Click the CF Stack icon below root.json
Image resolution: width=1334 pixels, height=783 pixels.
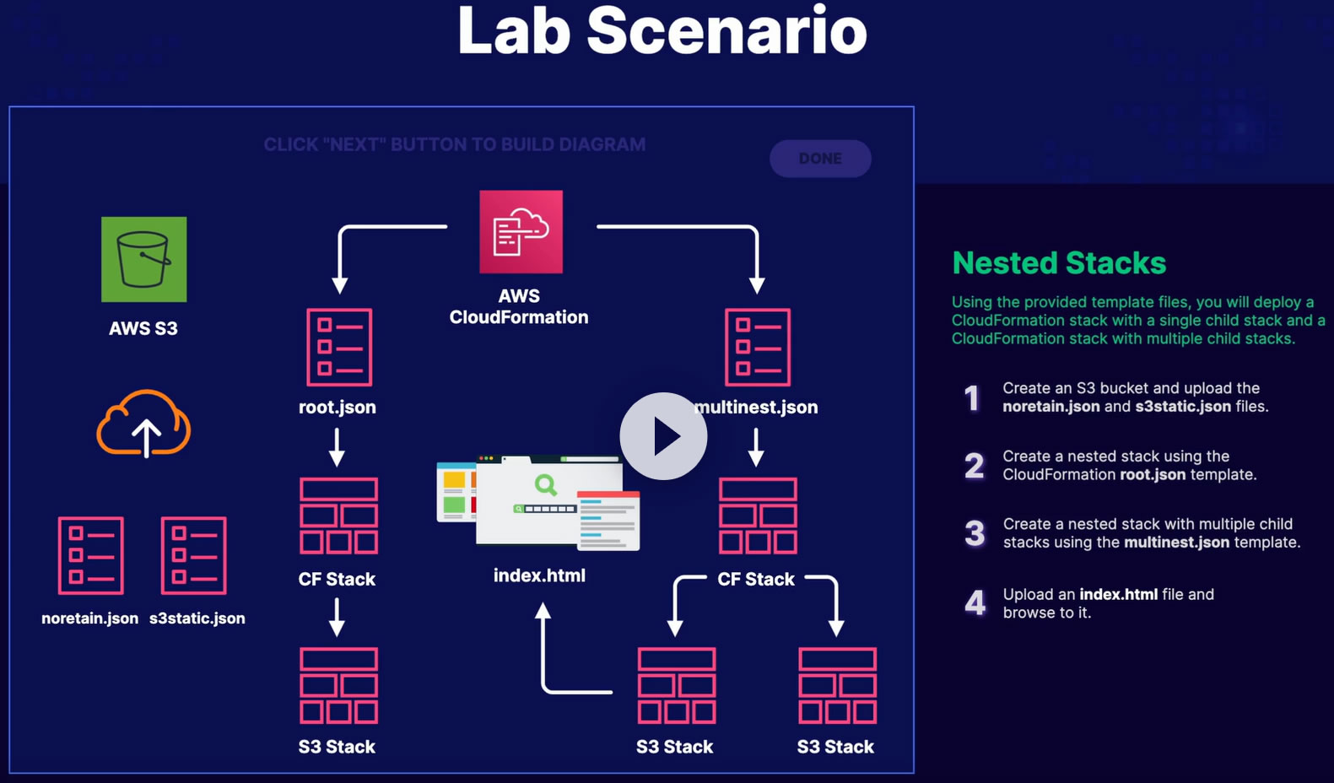pos(339,516)
